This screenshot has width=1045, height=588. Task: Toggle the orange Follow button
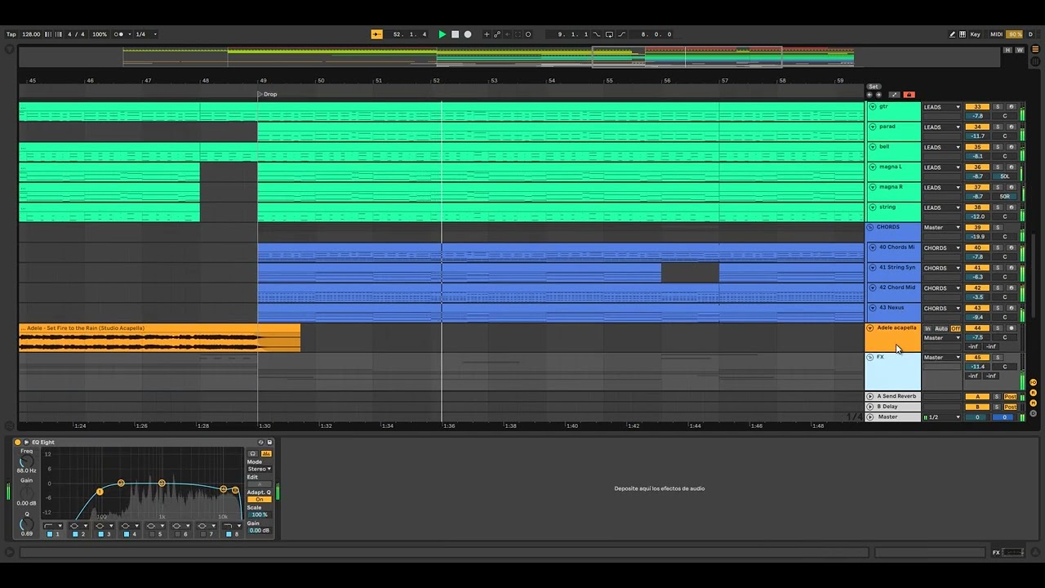pos(376,34)
